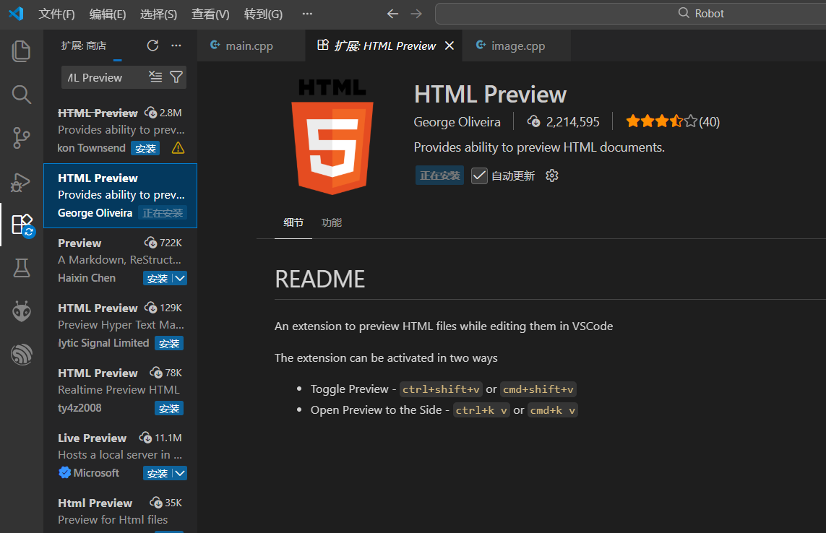Screen dimensions: 826x533
Task: Click the HTML5 extension logo
Action: click(332, 136)
